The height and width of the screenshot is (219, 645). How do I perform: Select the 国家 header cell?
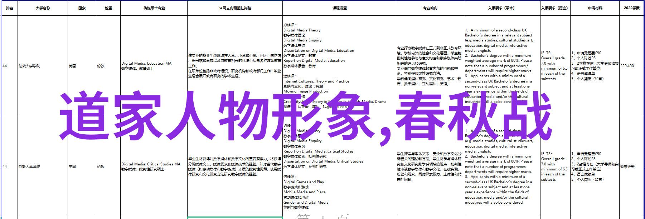coord(82,8)
